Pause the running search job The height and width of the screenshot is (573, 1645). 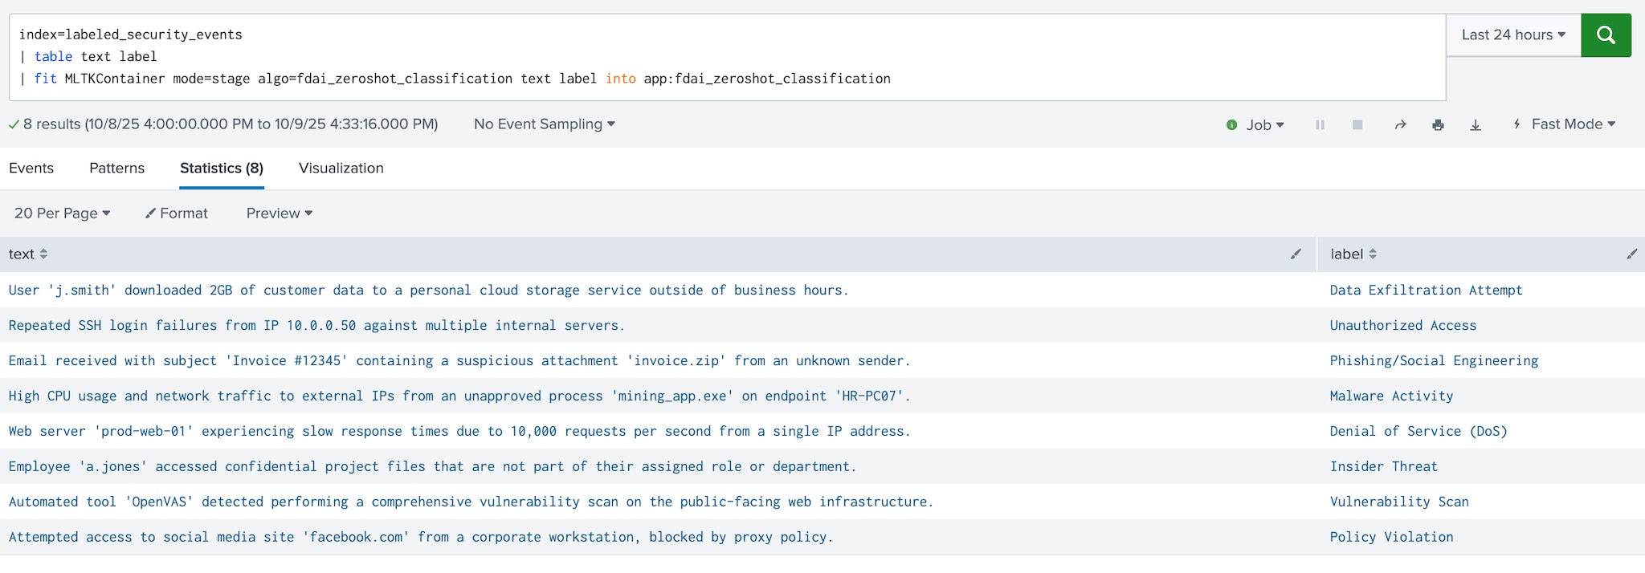1320,125
